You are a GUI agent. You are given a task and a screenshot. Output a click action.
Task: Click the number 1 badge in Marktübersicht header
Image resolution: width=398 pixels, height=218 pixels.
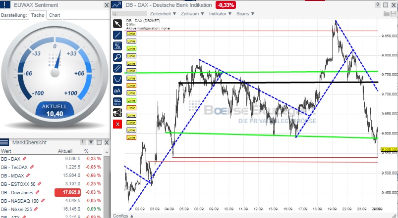(x=82, y=142)
